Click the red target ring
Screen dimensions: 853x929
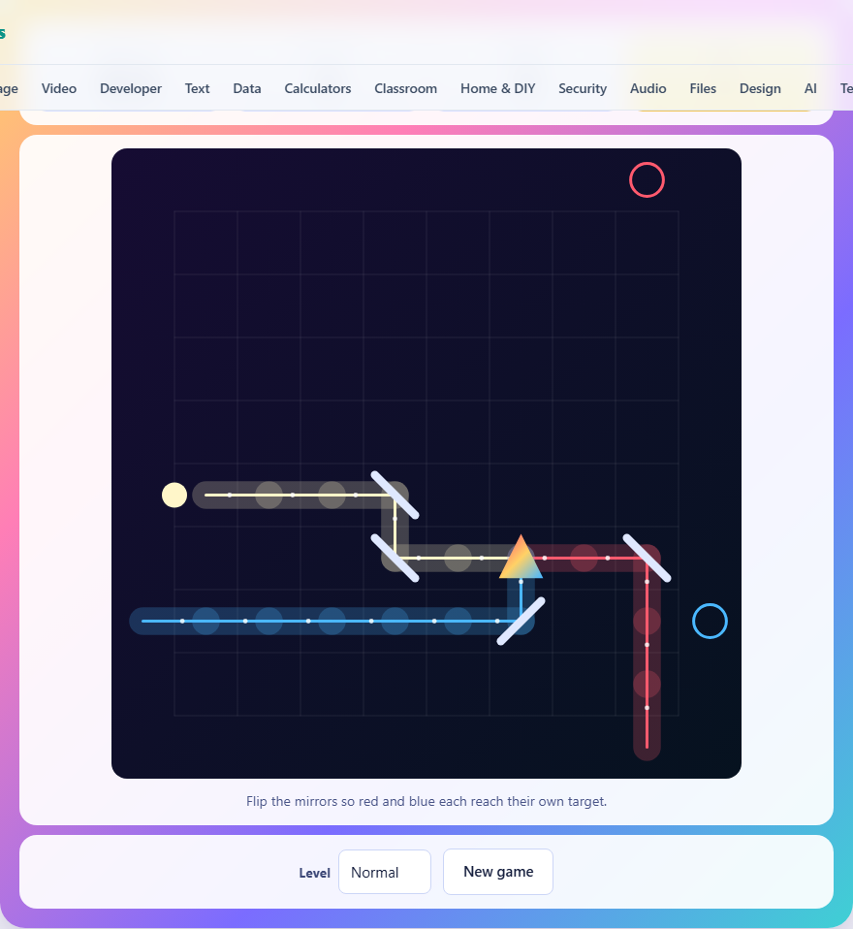click(647, 179)
